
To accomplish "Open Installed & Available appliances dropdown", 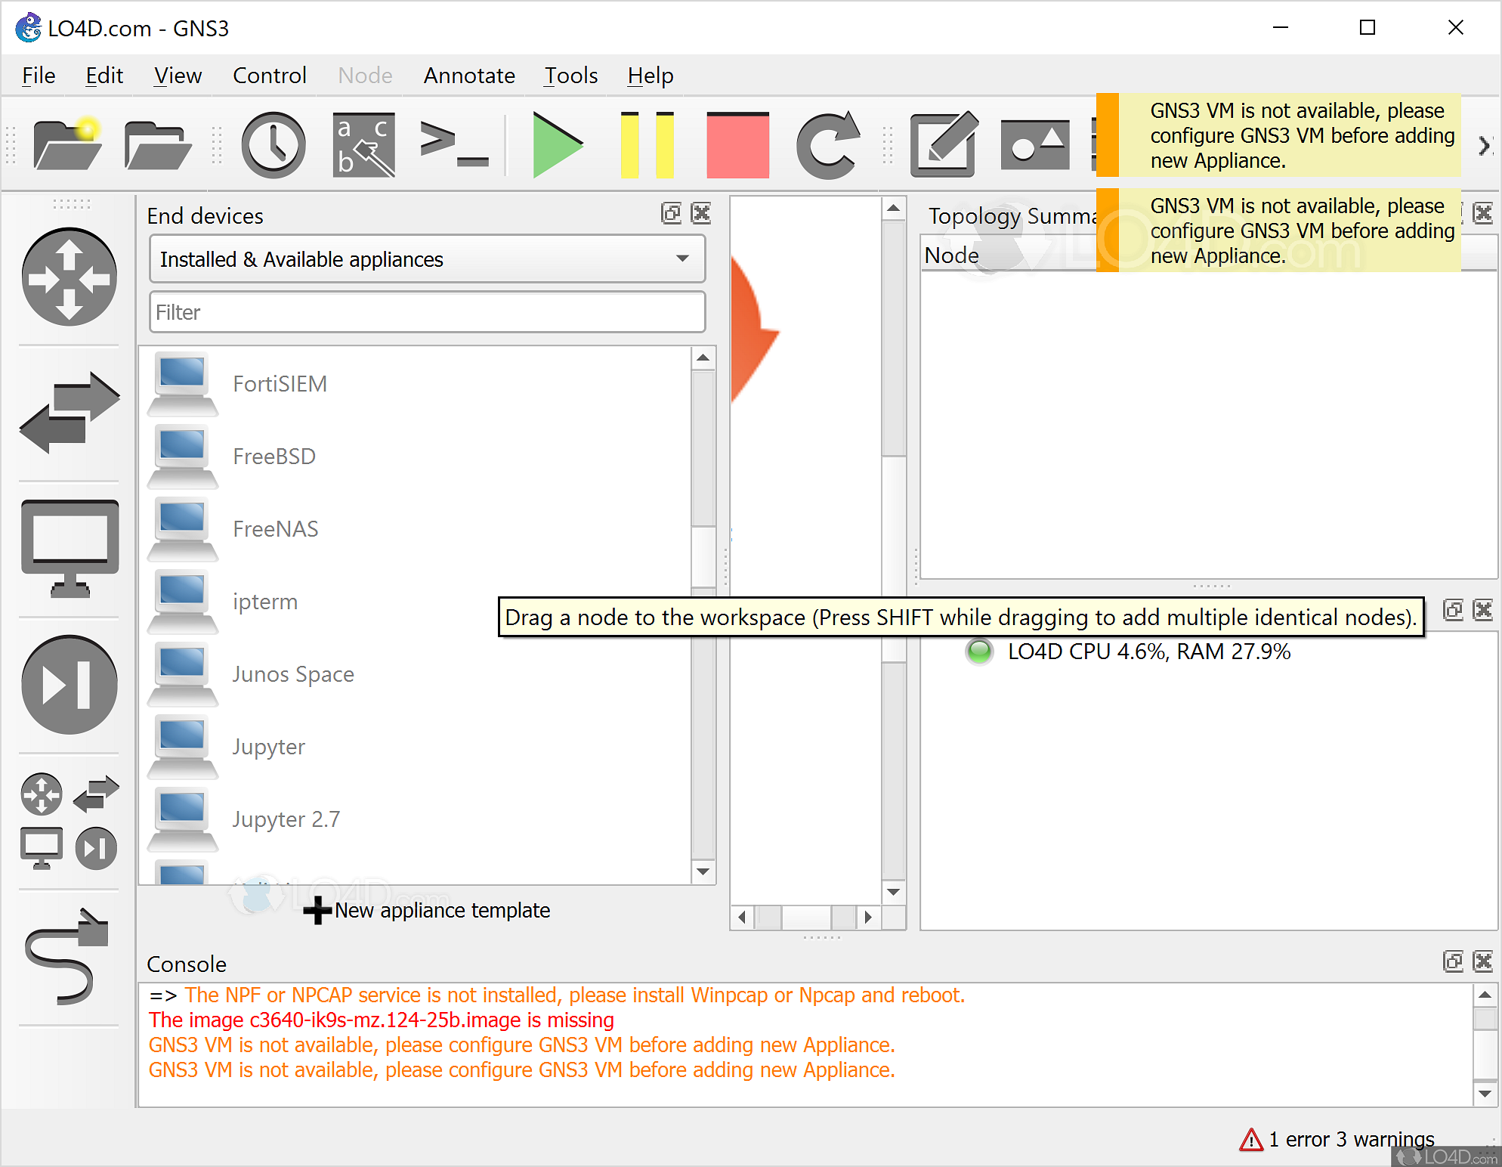I will tap(427, 259).
